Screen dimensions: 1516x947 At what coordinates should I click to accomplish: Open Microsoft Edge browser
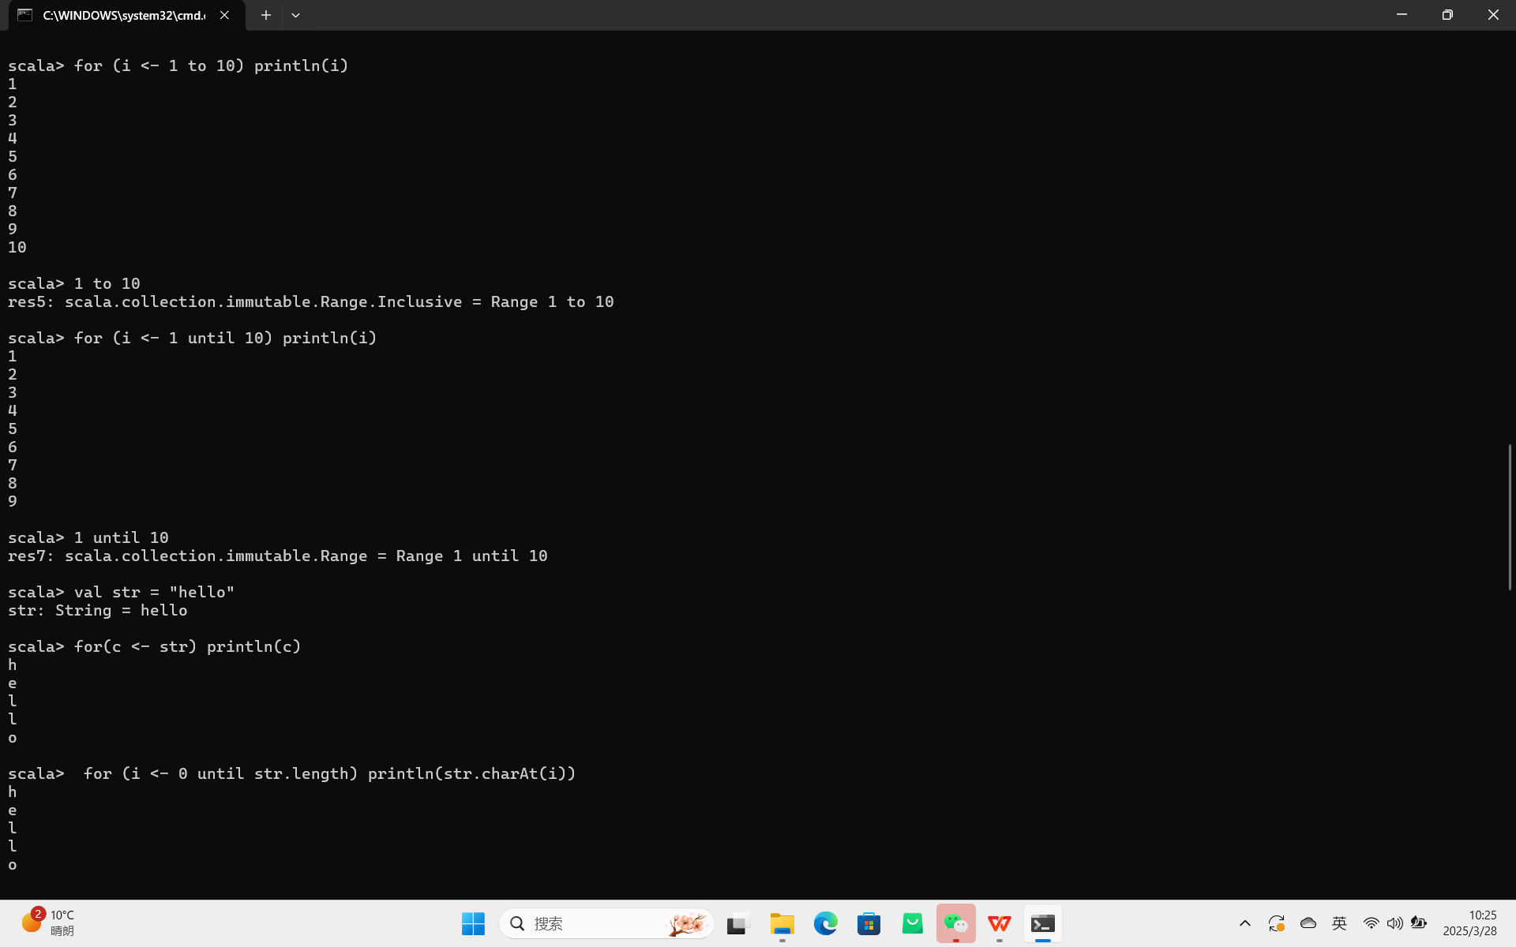coord(825,923)
